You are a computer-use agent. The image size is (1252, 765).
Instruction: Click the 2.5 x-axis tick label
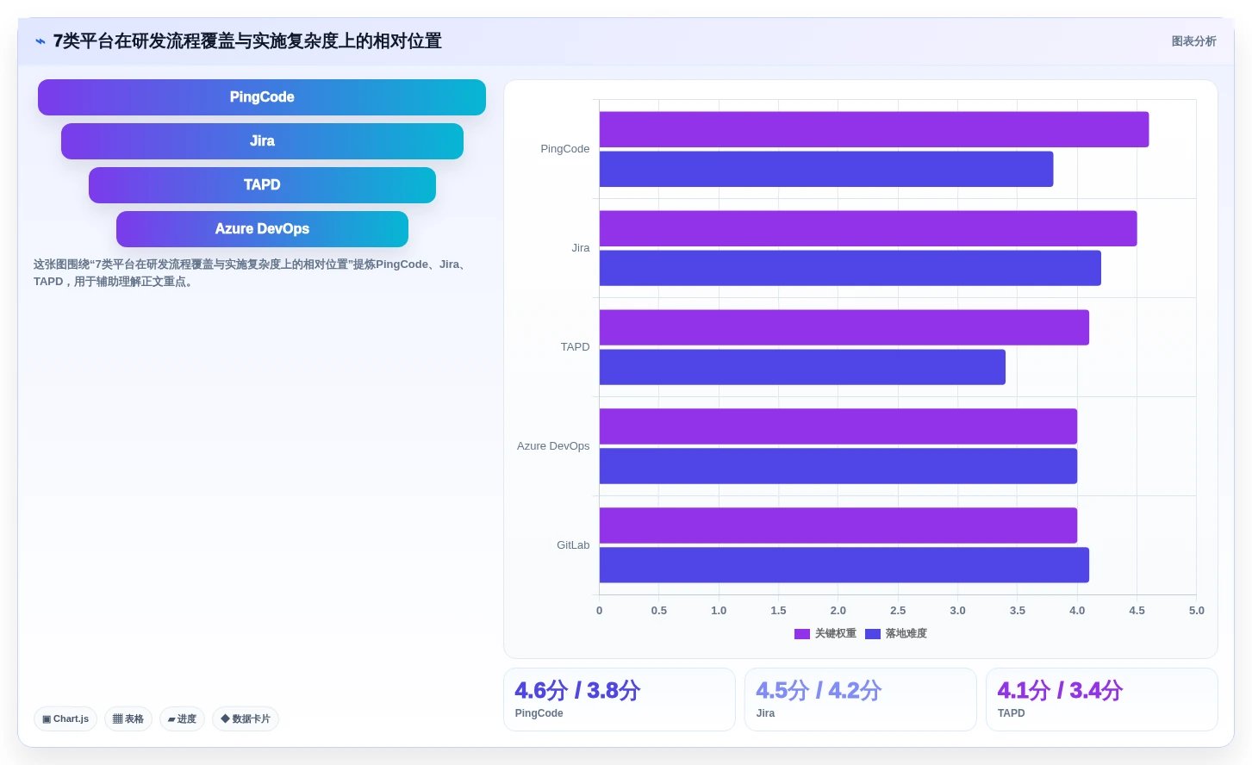pos(898,611)
